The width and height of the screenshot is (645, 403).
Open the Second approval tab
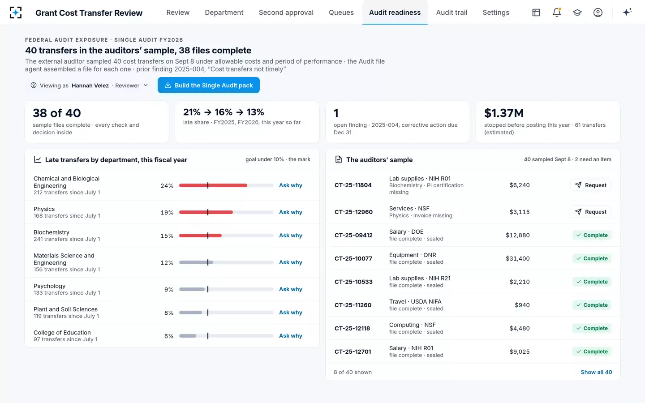pos(286,13)
